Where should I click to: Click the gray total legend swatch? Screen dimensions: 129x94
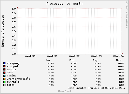click(x=4, y=85)
